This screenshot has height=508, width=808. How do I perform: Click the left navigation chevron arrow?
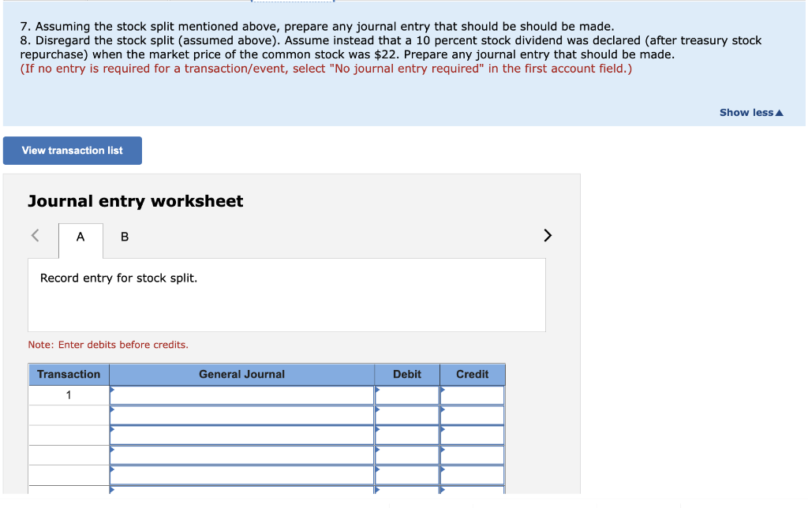(x=34, y=234)
